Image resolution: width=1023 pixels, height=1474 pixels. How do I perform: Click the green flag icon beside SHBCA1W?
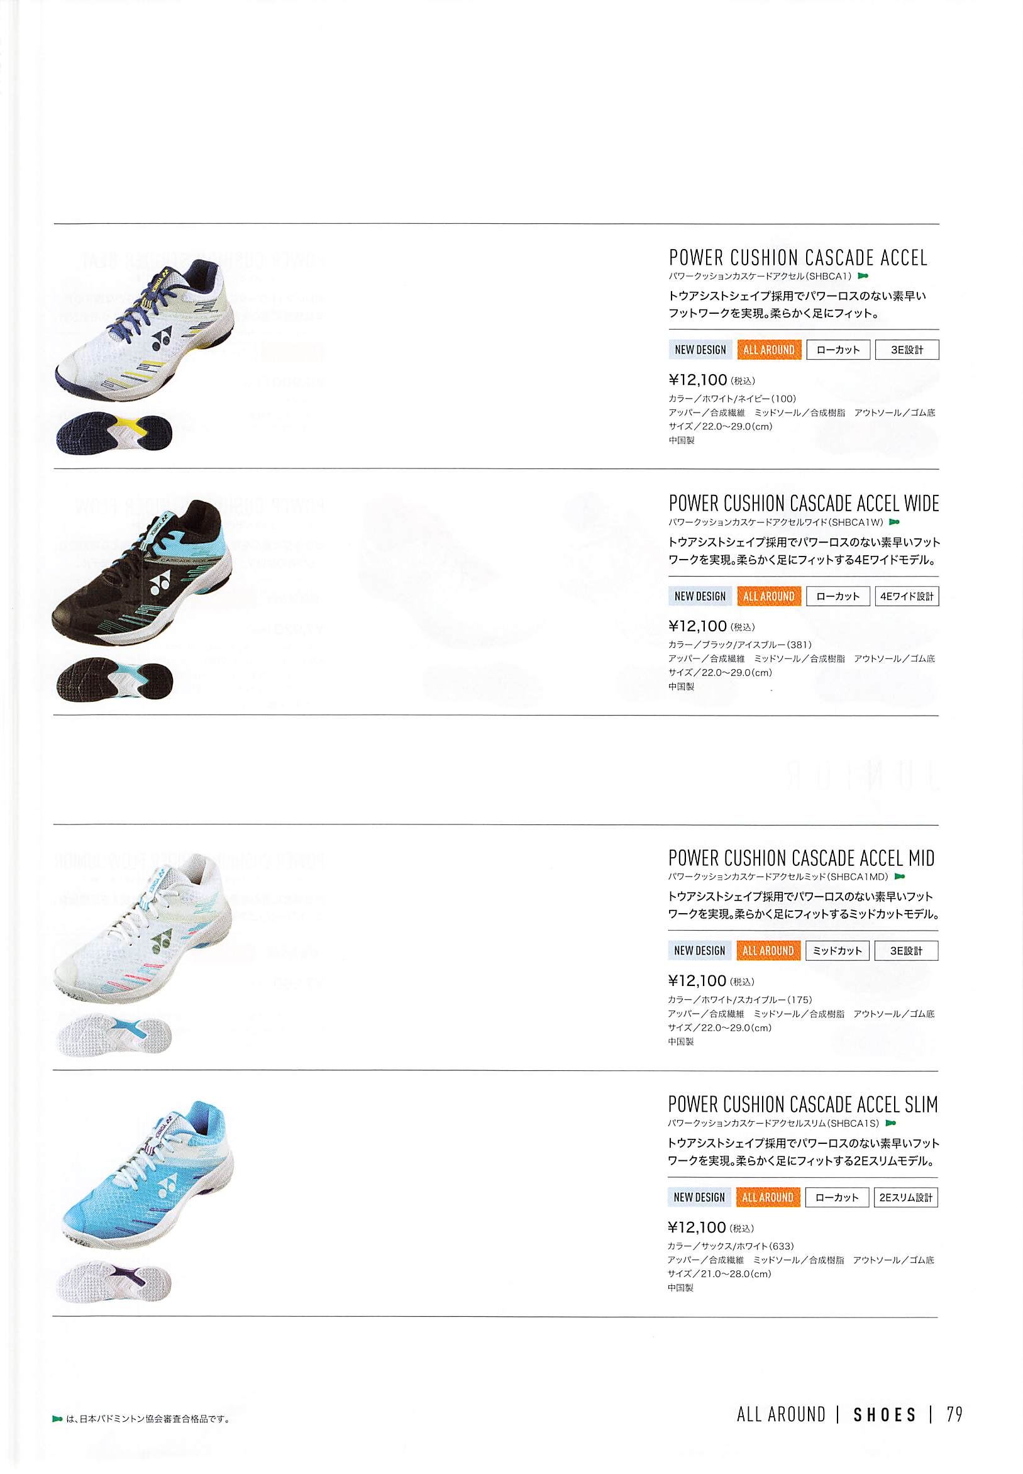(x=895, y=523)
